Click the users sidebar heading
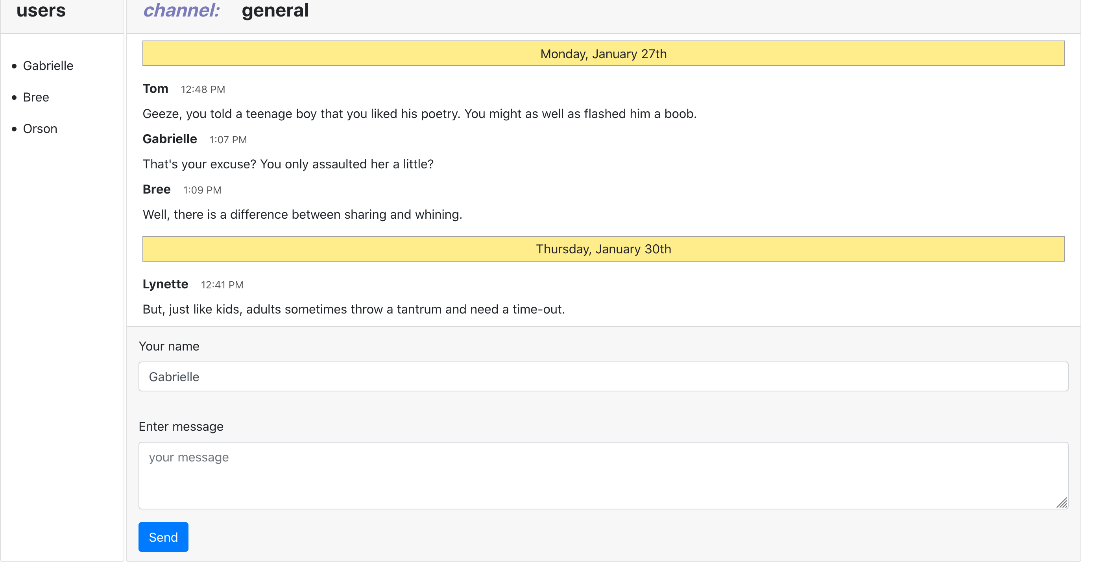This screenshot has width=1097, height=572. pyautogui.click(x=41, y=10)
